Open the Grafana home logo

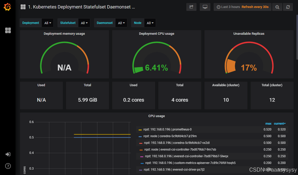[x=7, y=7]
